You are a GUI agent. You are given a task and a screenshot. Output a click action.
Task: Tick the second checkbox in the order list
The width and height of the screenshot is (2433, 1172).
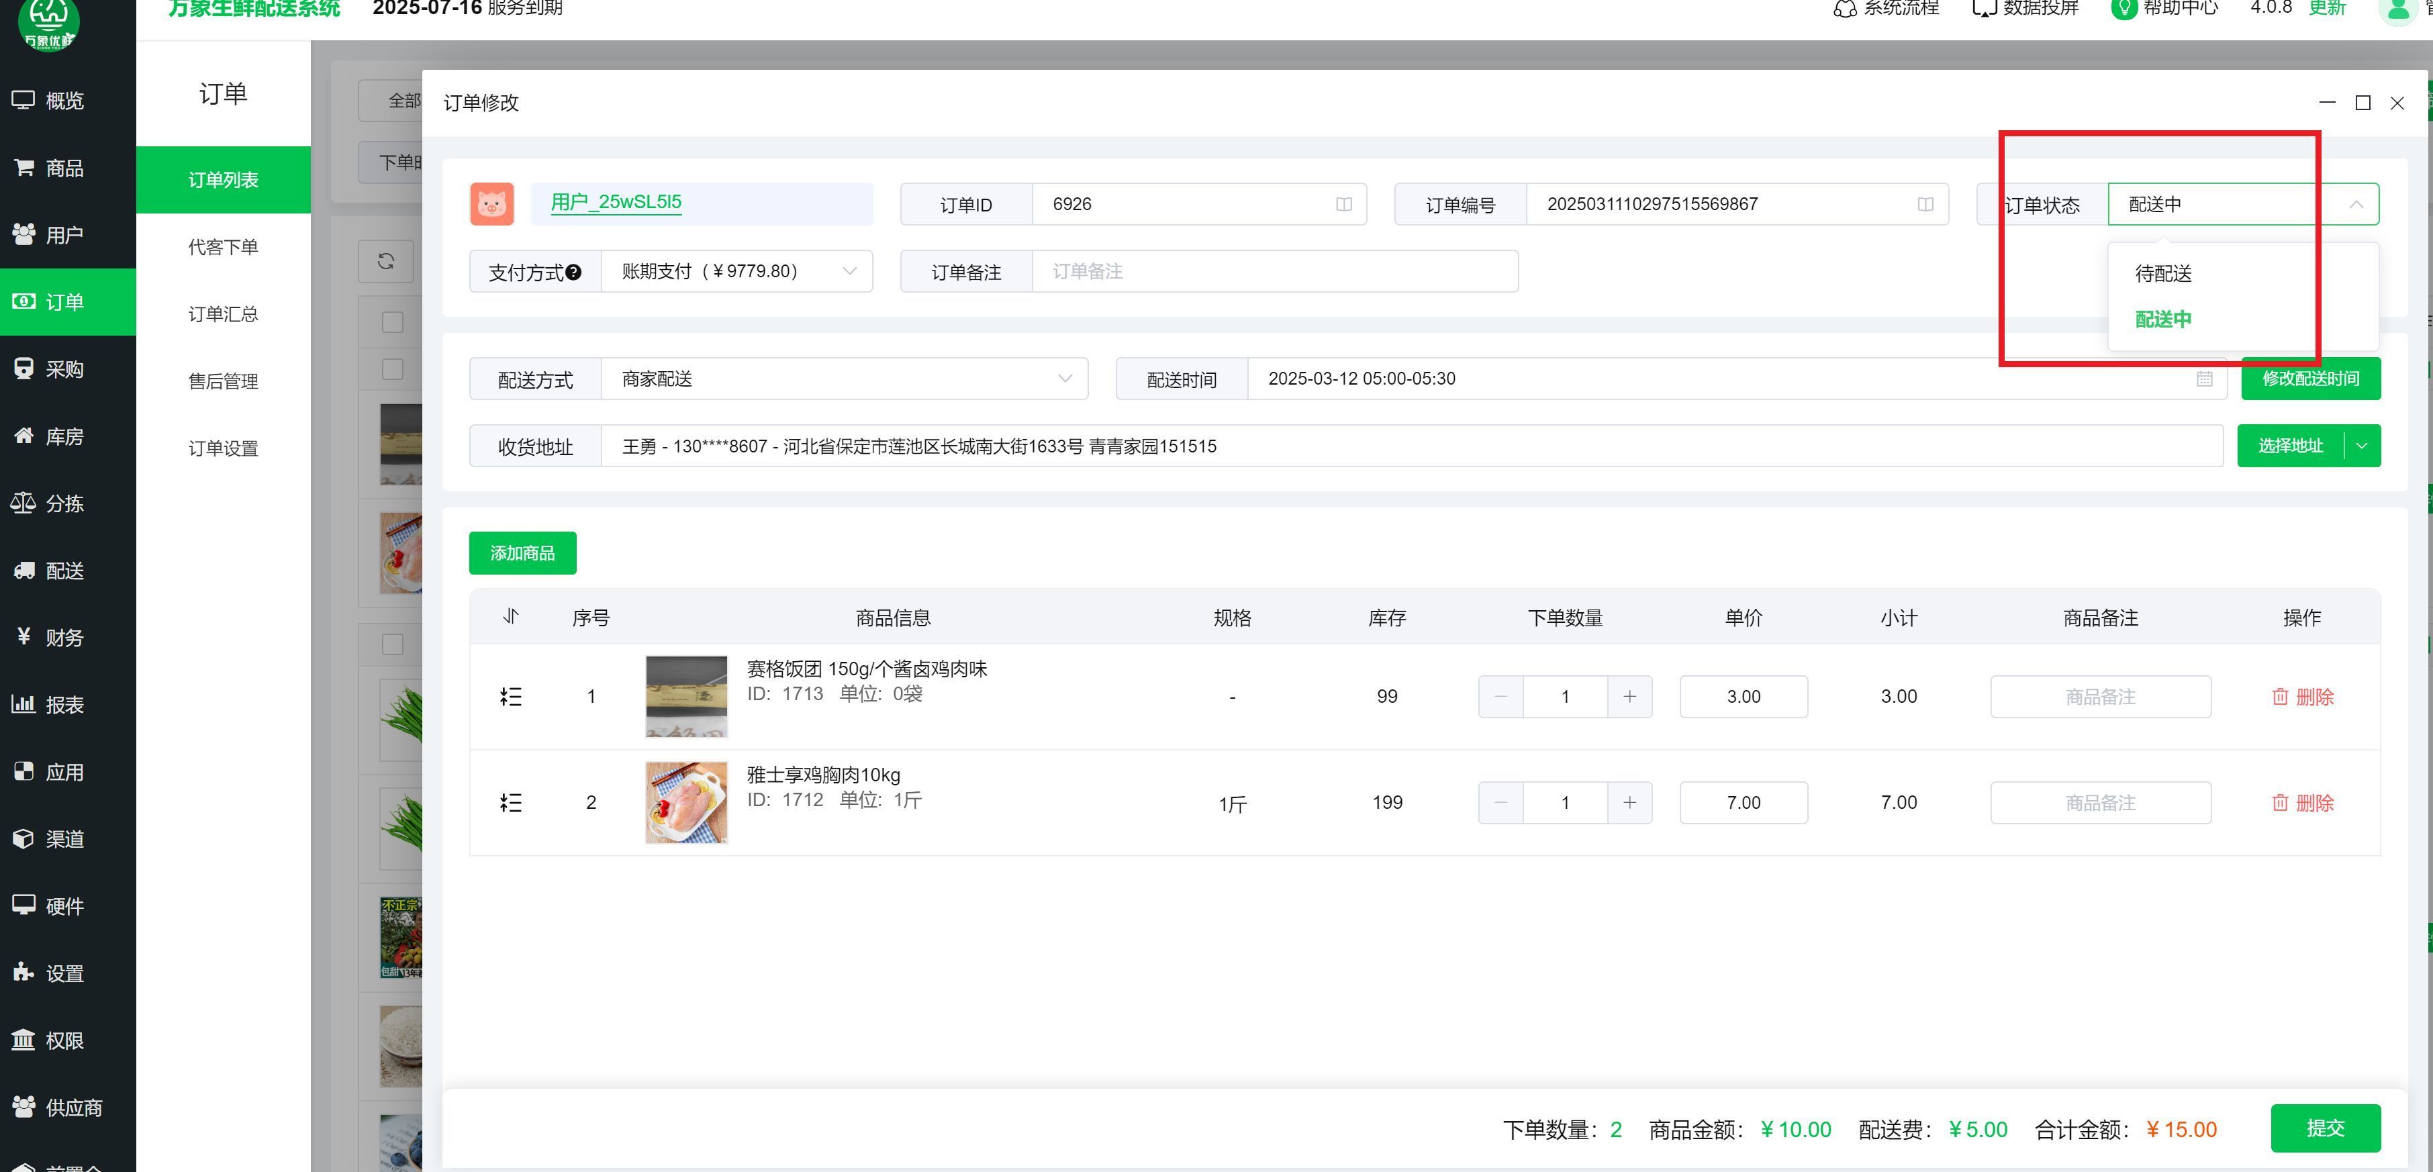(393, 369)
